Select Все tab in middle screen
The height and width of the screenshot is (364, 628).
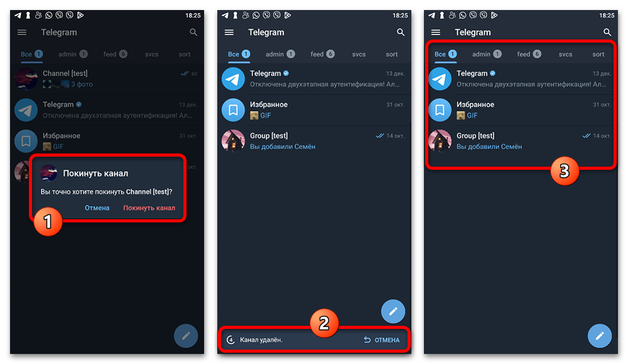[239, 55]
